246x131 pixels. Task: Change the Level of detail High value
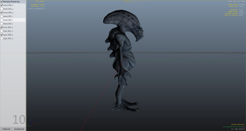241,15
